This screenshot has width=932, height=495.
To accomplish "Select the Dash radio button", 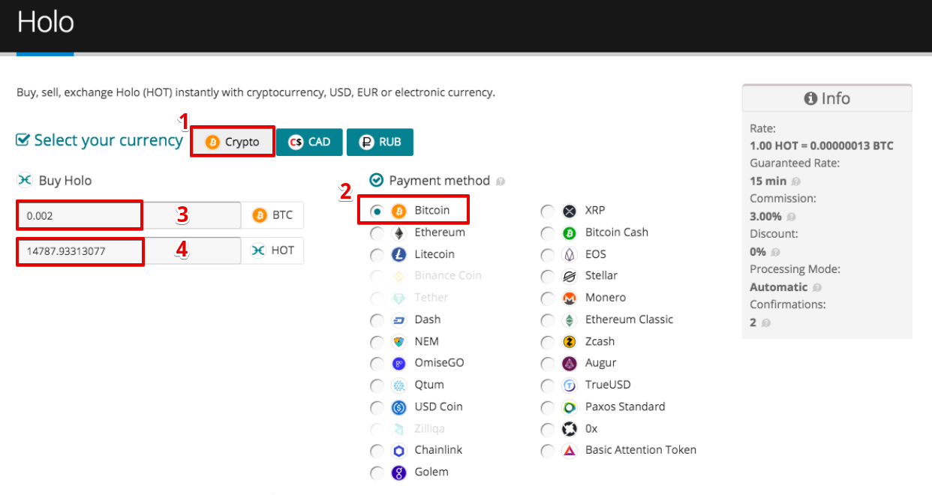I will tap(377, 320).
